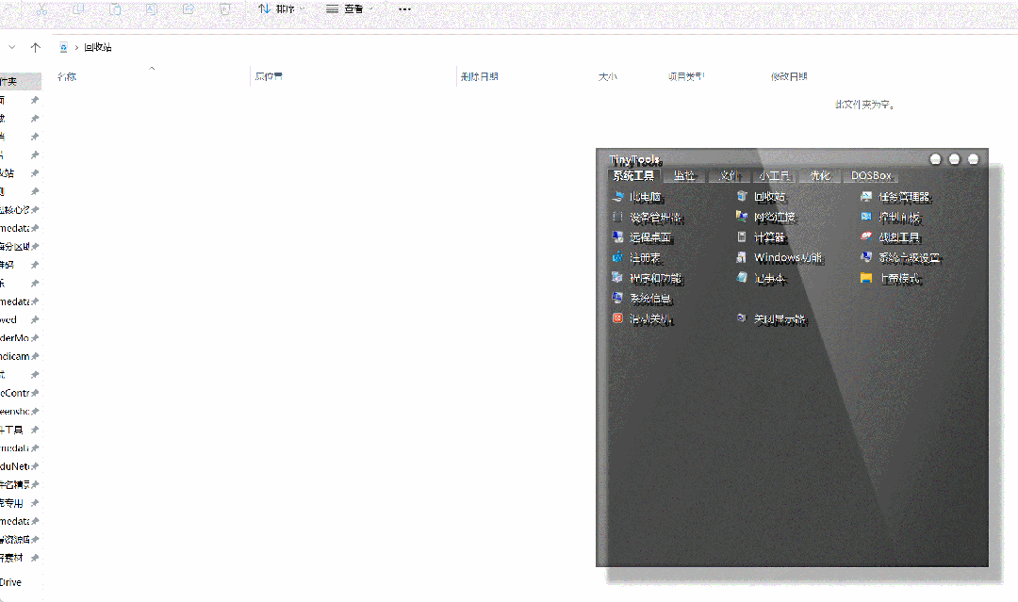Open 上帝模式 folder in TinyTools

coord(891,278)
